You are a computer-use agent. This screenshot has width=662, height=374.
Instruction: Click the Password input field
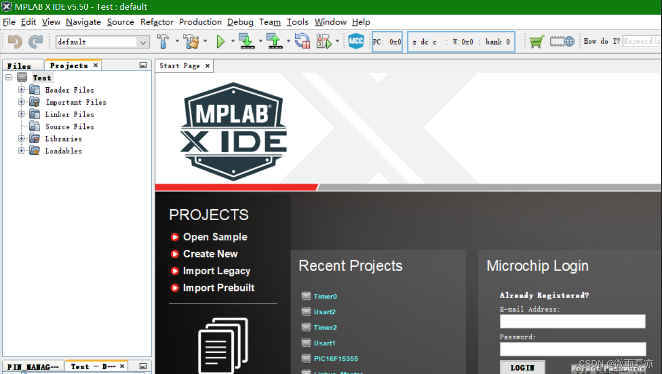572,349
